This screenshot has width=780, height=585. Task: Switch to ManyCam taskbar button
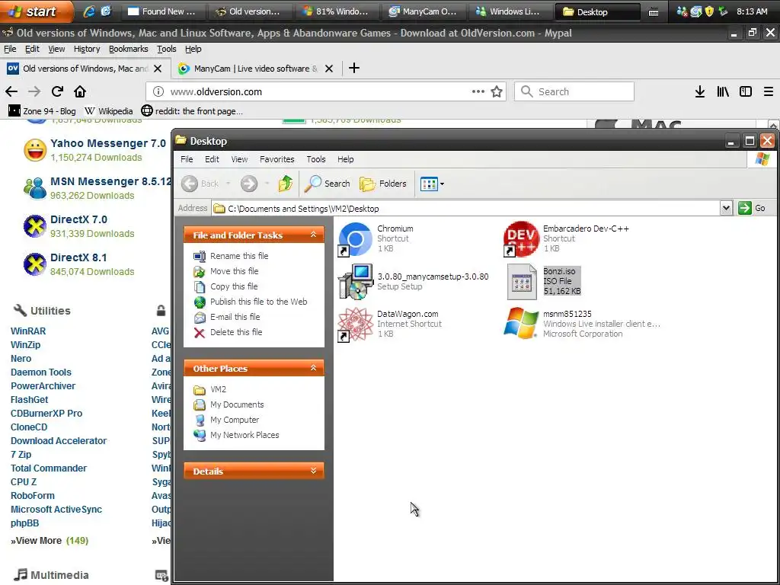pos(424,11)
